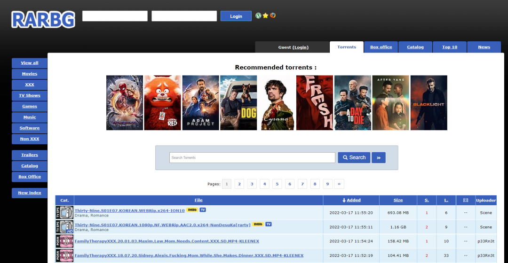Viewport: 508px width, 263px height.
Task: Switch to the Box office tab
Action: [381, 47]
